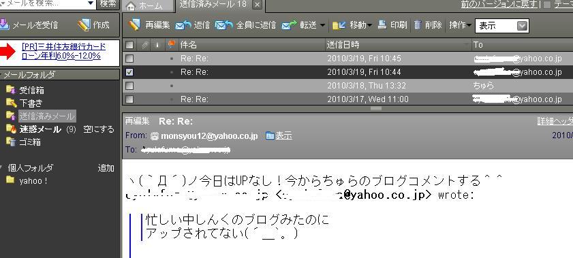Click the 移動 folder icon
The width and height of the screenshot is (573, 258).
tap(339, 25)
